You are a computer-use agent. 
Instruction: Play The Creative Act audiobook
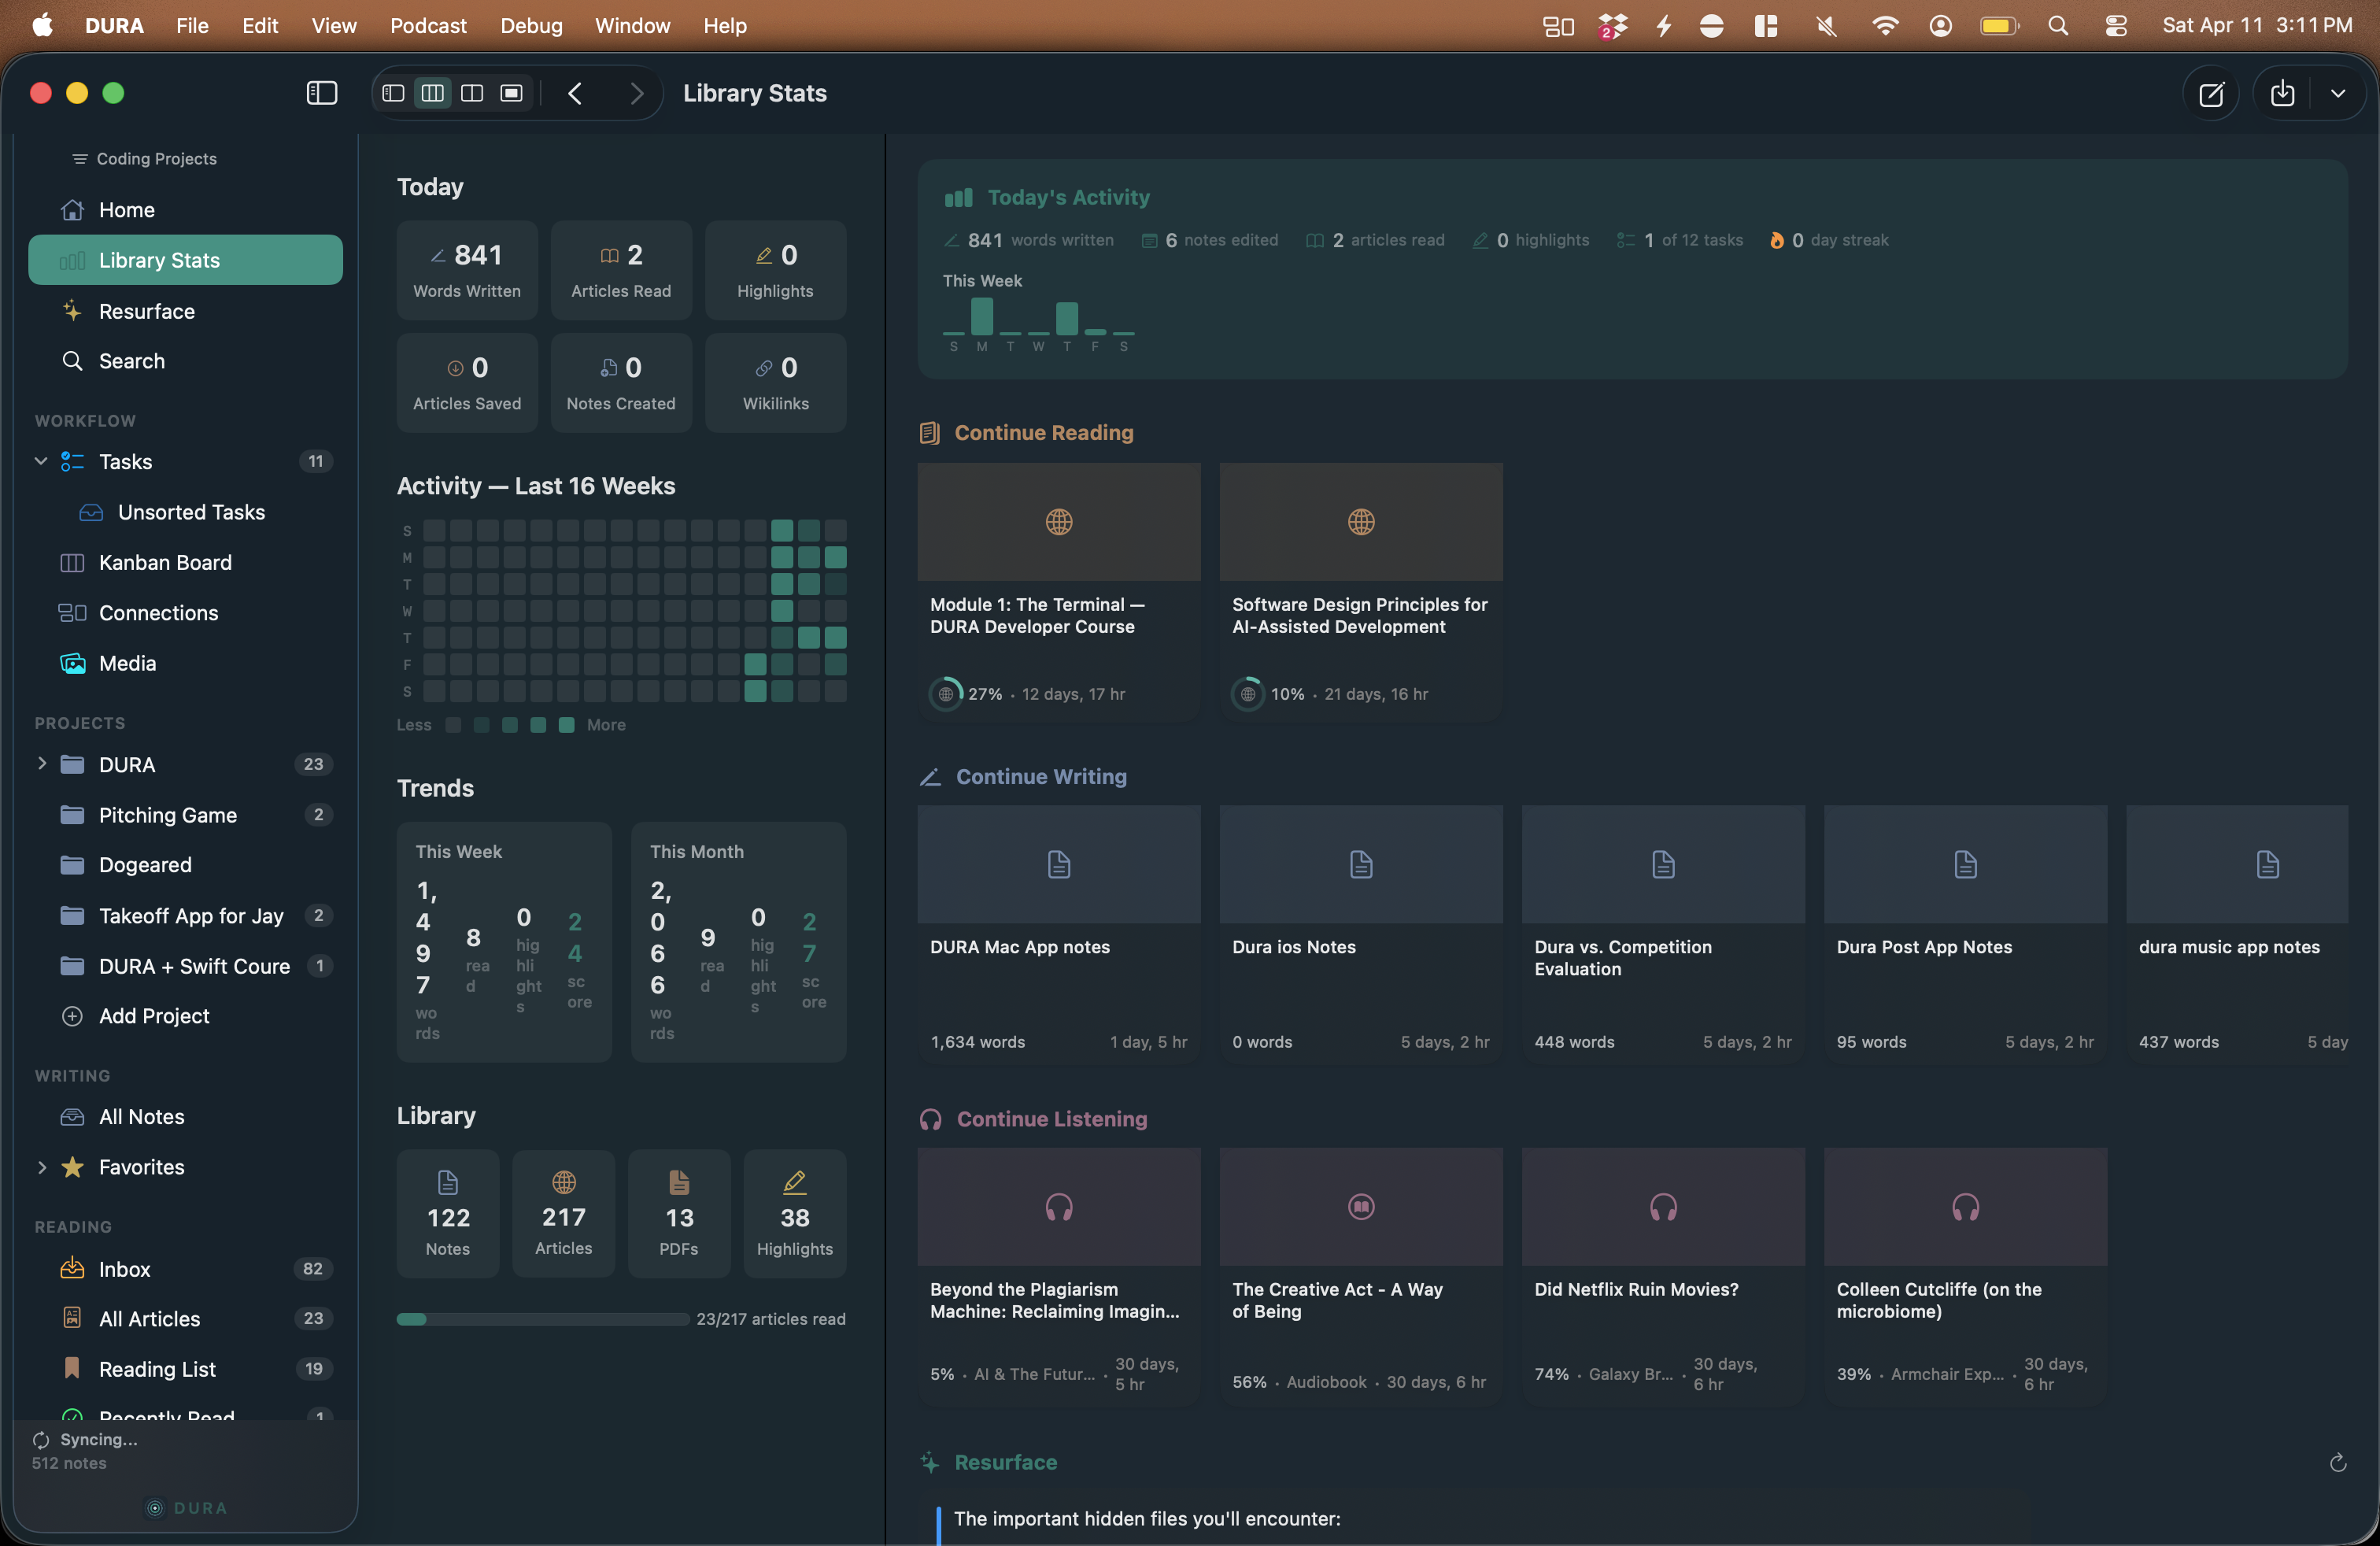pos(1361,1277)
